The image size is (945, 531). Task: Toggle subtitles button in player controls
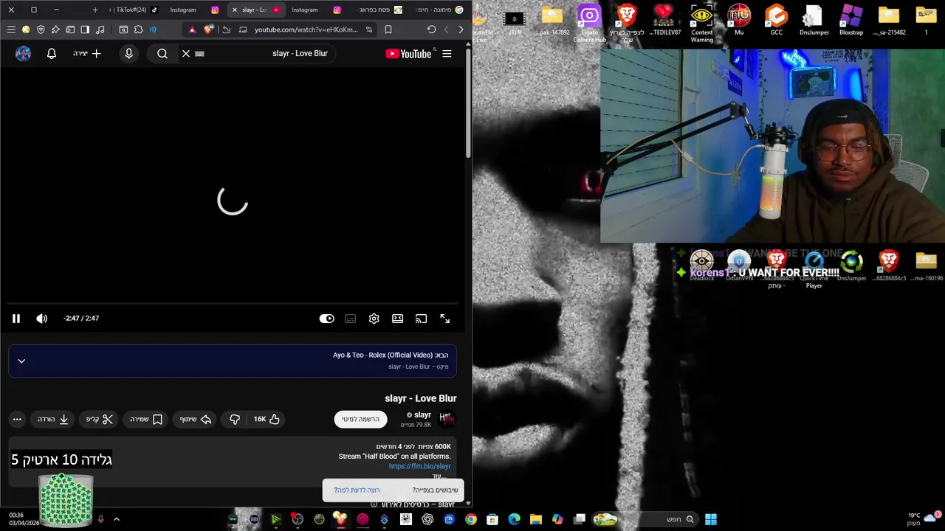(351, 319)
